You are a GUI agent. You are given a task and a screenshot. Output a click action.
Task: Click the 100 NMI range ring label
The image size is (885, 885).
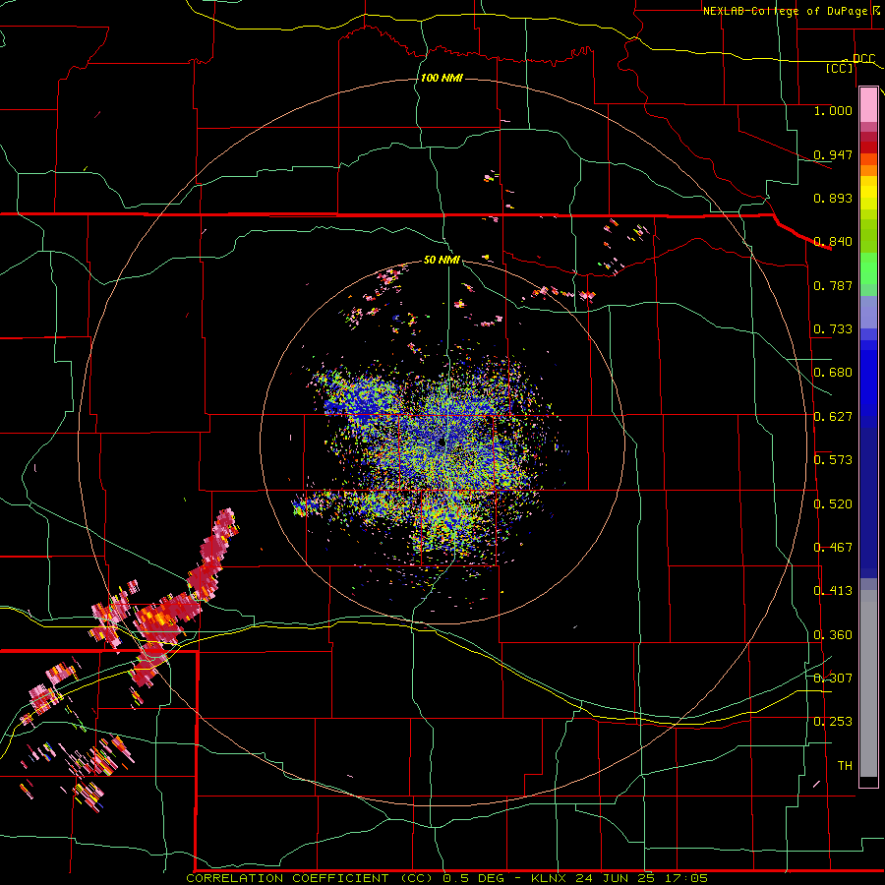442,78
